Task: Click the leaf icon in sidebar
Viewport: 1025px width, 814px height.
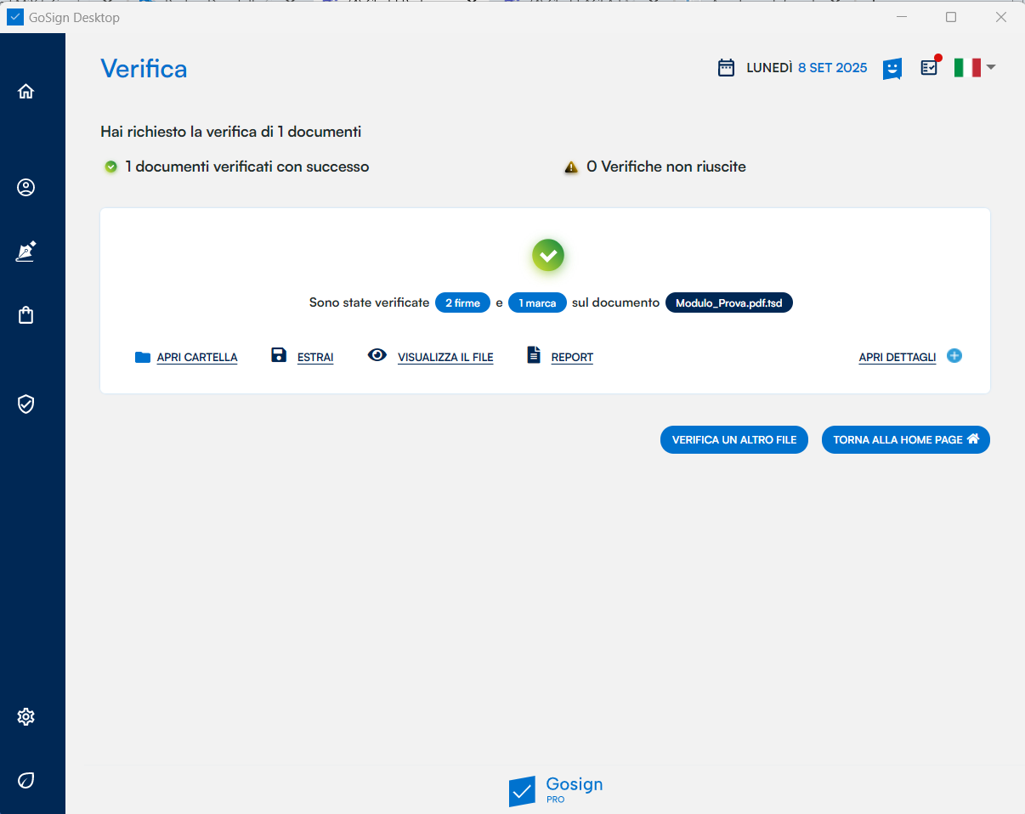Action: pos(25,780)
